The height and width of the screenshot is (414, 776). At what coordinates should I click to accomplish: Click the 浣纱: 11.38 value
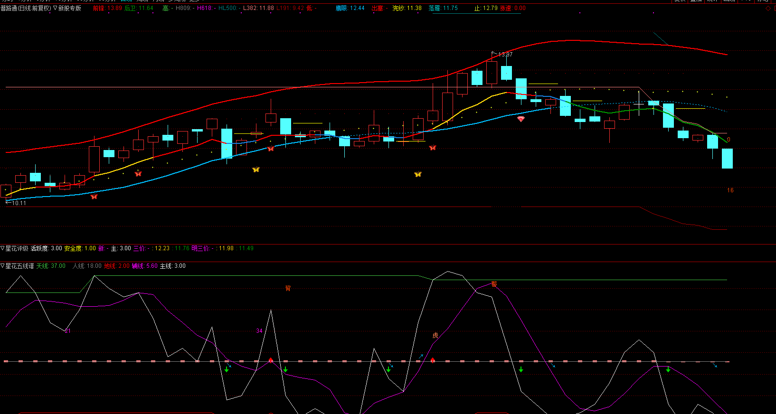pos(407,8)
